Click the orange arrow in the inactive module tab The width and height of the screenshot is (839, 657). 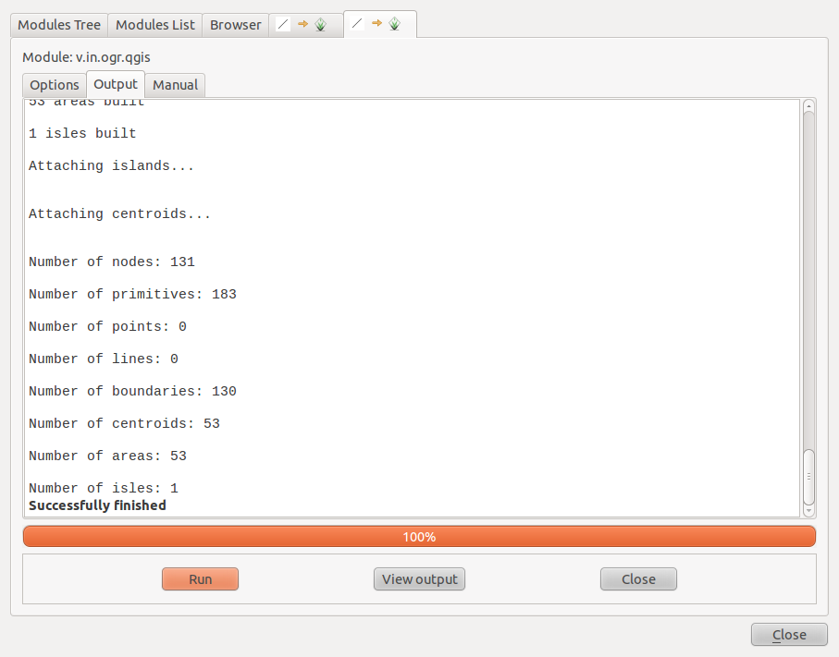(302, 25)
